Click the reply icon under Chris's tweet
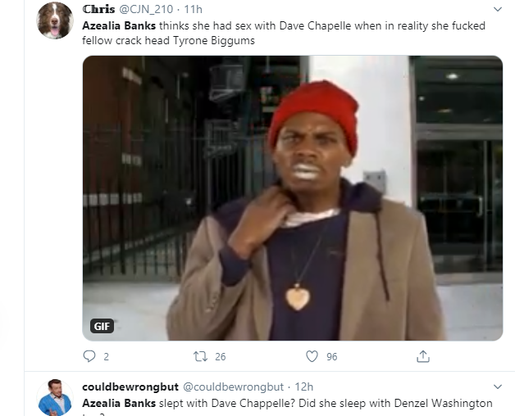This screenshot has width=515, height=416. [x=89, y=356]
